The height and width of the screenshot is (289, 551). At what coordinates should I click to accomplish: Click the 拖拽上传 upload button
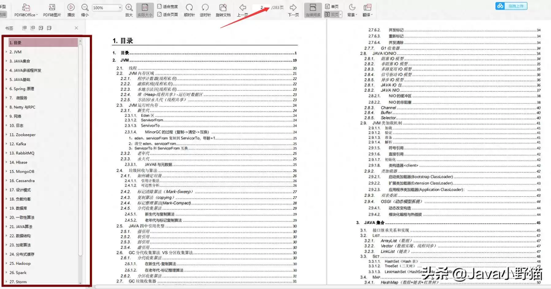point(511,6)
